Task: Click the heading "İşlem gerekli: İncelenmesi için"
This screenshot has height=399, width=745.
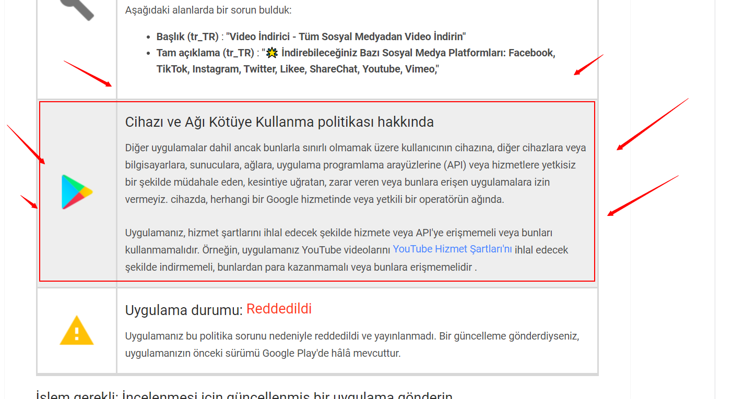Action: tap(244, 395)
